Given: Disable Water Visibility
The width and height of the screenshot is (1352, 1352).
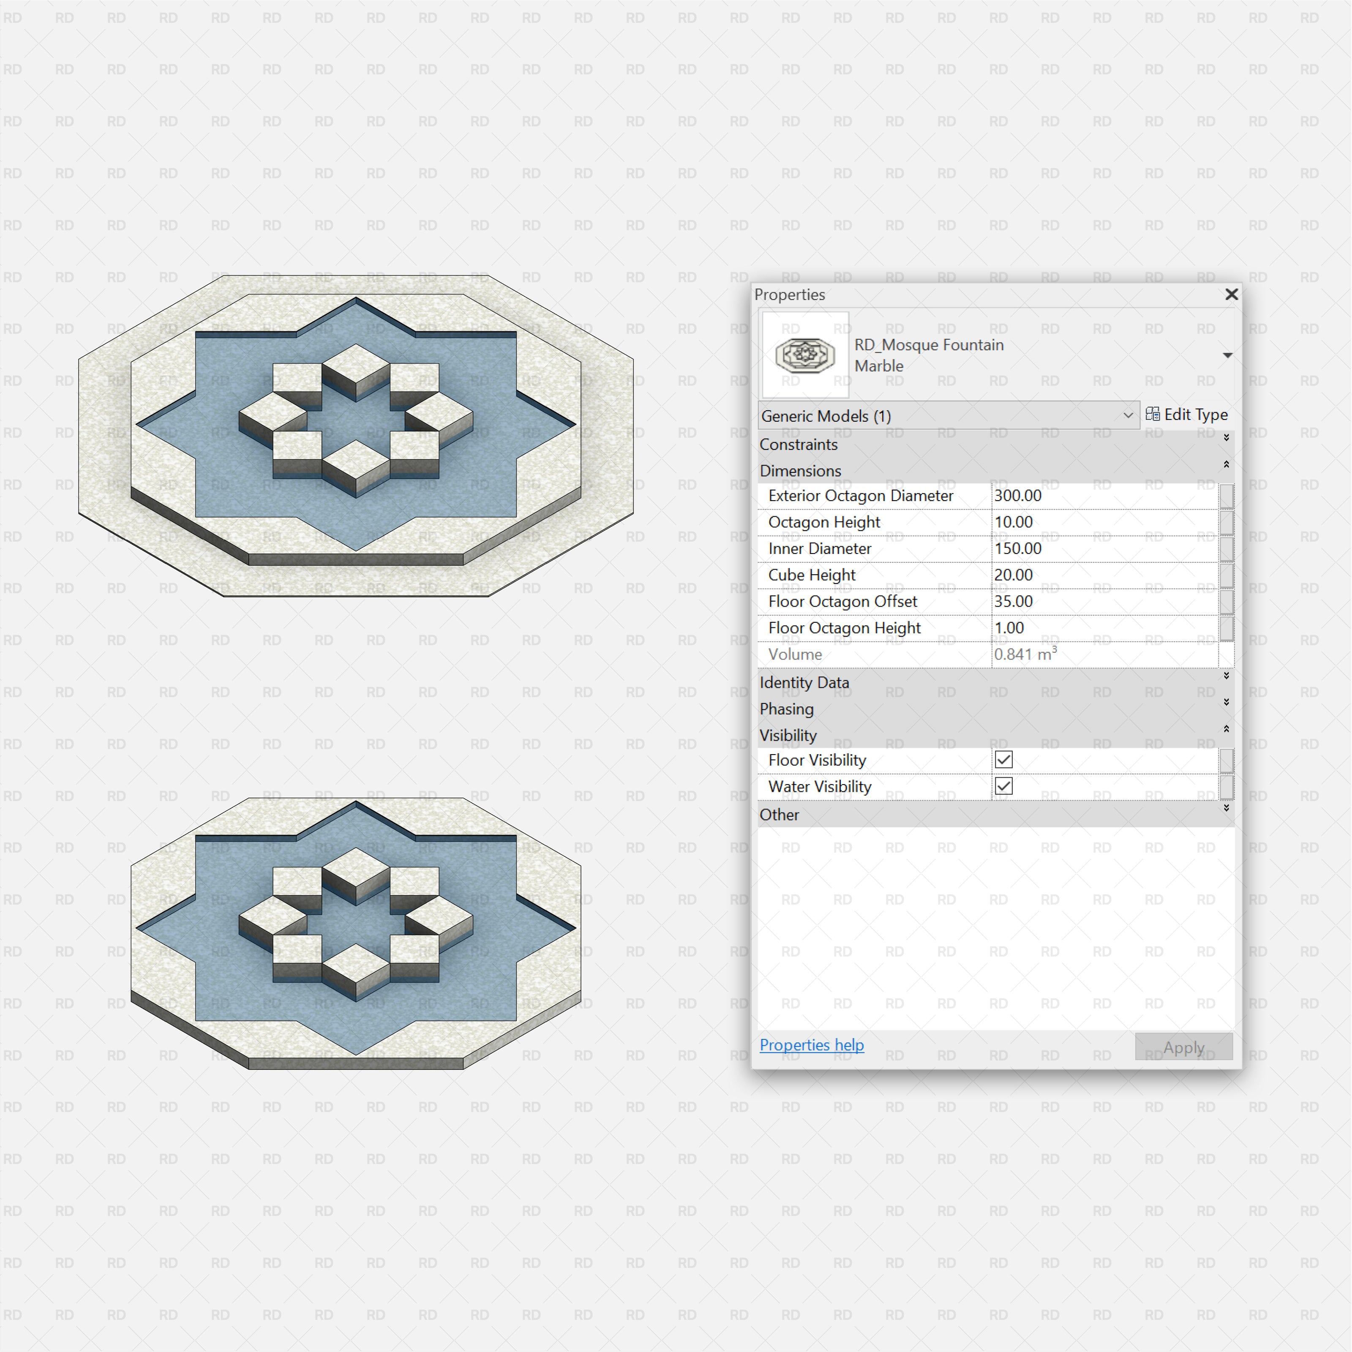Looking at the screenshot, I should coord(1003,786).
